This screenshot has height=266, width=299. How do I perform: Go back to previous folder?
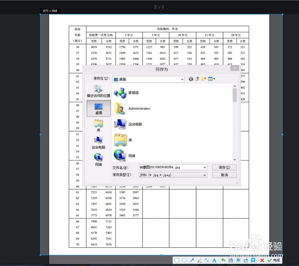coord(191,79)
